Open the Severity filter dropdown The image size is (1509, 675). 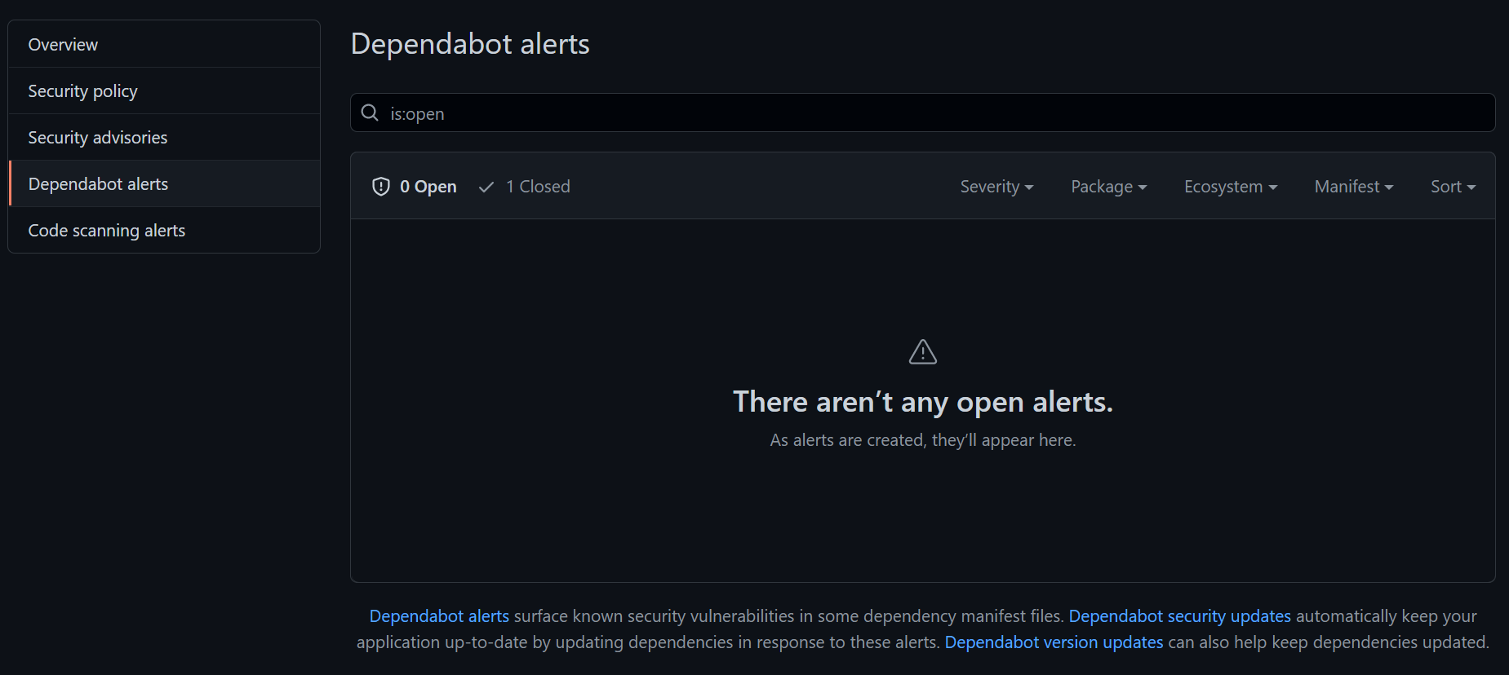pyautogui.click(x=996, y=187)
